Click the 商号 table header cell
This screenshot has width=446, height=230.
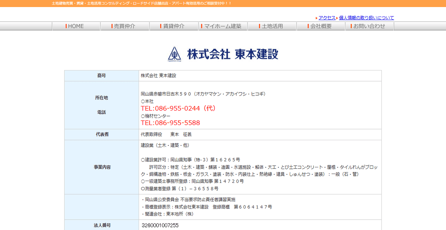(x=101, y=75)
